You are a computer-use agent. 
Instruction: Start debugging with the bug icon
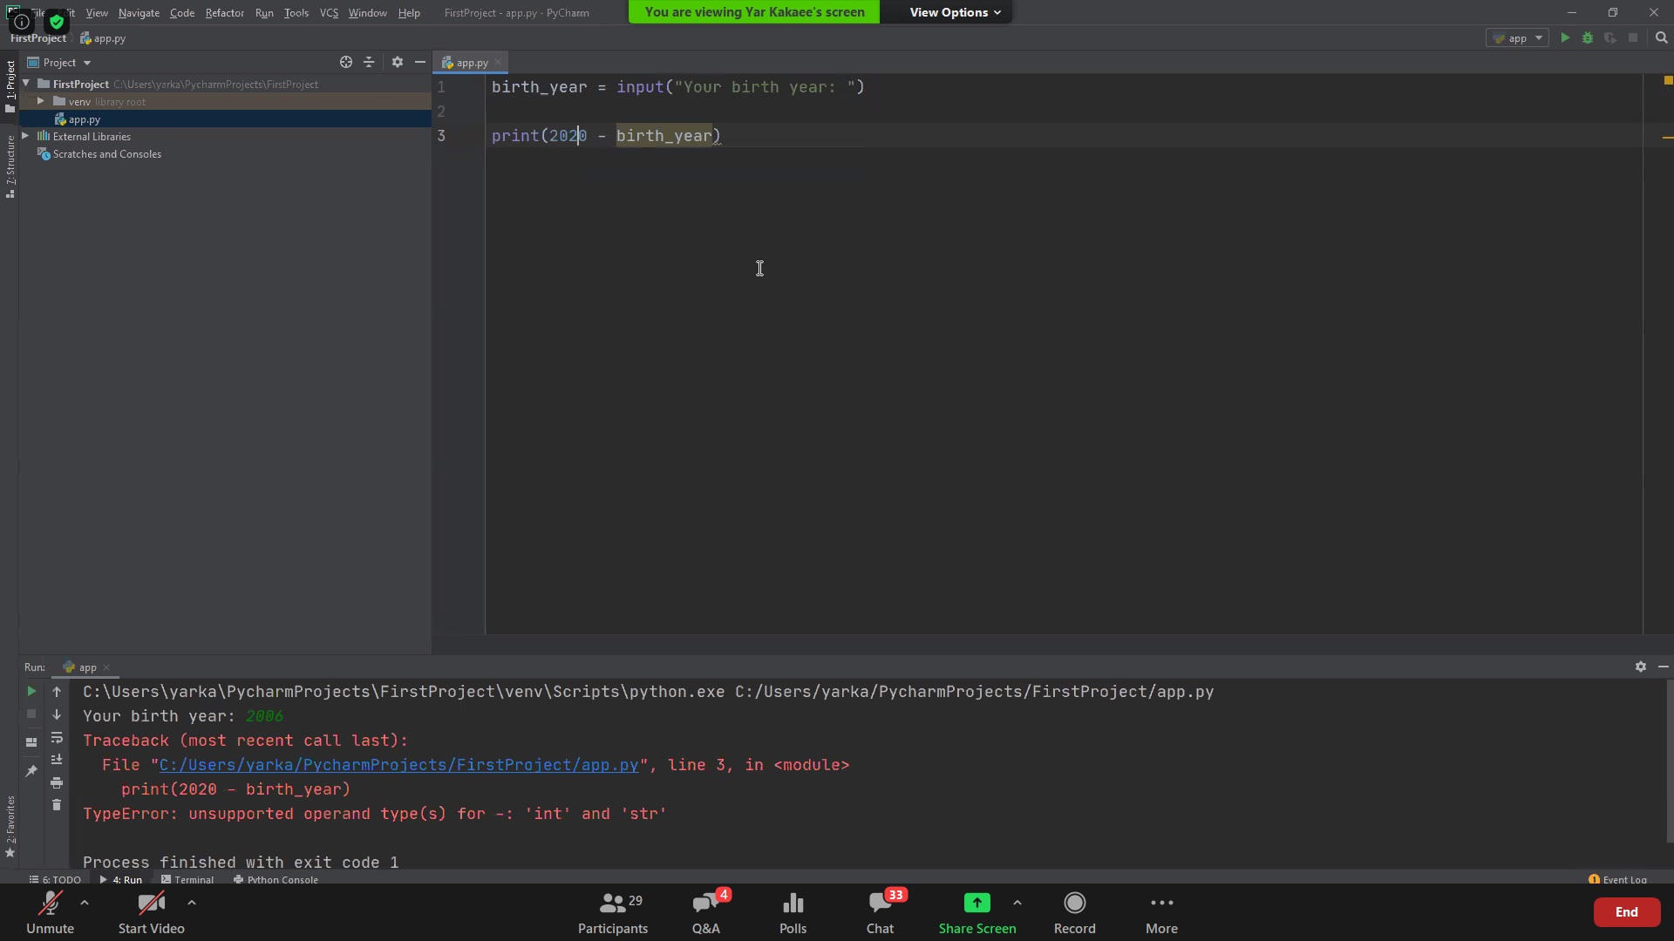1588,38
